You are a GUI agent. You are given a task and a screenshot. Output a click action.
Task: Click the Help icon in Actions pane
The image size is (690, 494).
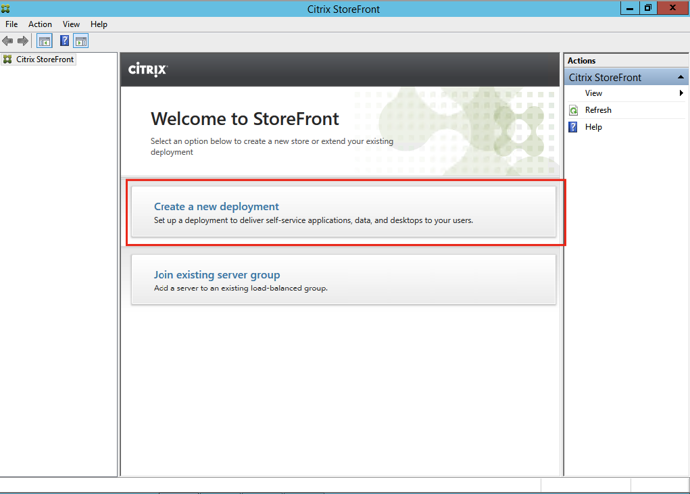573,127
